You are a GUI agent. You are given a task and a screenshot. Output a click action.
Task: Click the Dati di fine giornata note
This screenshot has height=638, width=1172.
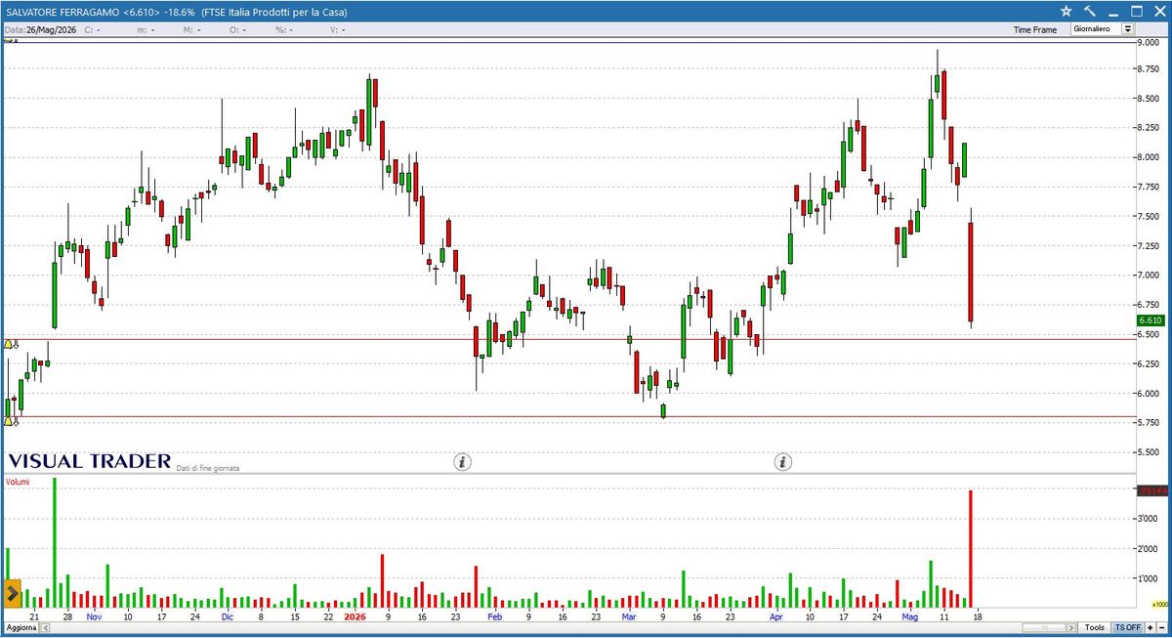click(208, 468)
